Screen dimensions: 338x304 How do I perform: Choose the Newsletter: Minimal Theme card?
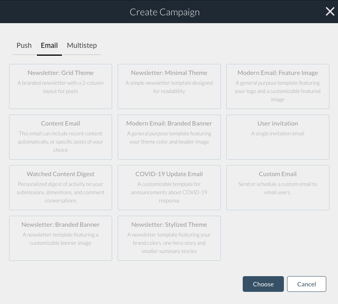[169, 86]
